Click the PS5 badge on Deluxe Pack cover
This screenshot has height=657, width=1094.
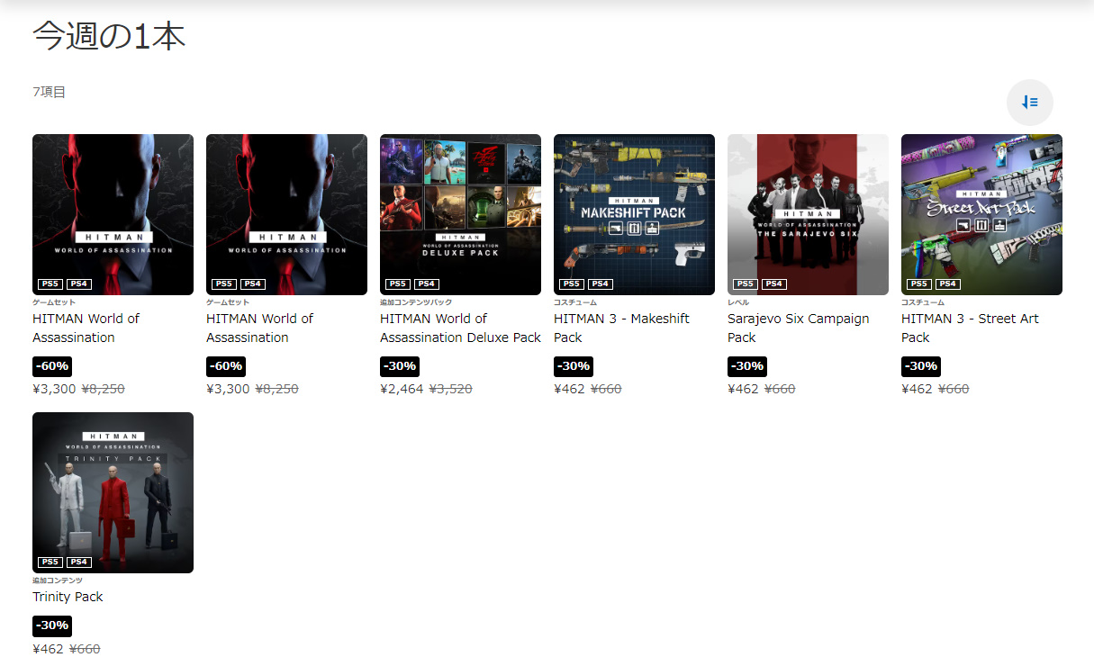pos(398,283)
